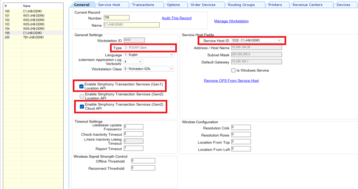Screen dimensions: 358x189
Task: Expand the Language dropdown
Action: 171,55
